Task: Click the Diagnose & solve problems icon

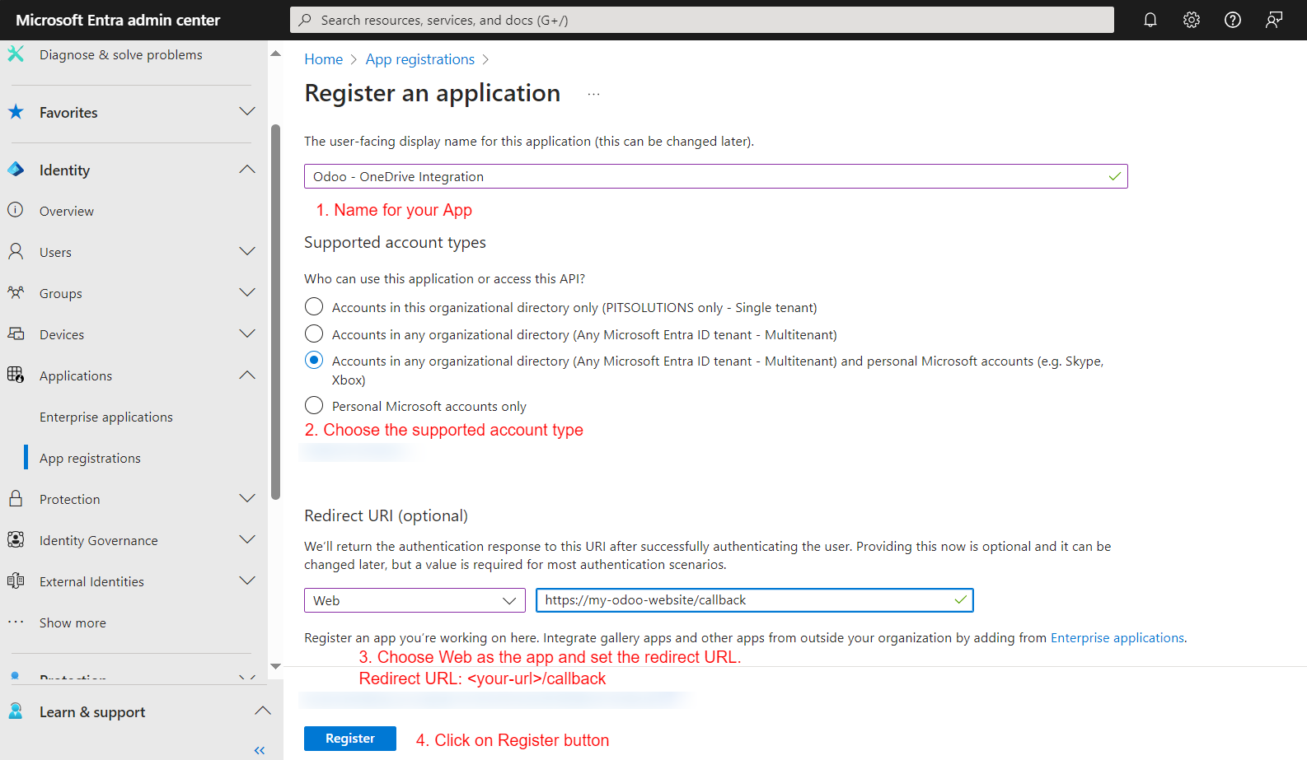Action: (16, 54)
